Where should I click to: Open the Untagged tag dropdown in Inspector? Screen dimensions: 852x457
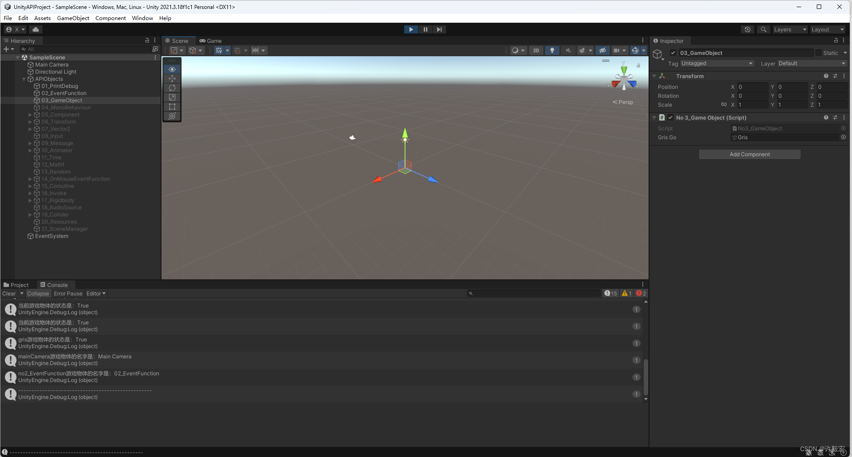pos(716,63)
